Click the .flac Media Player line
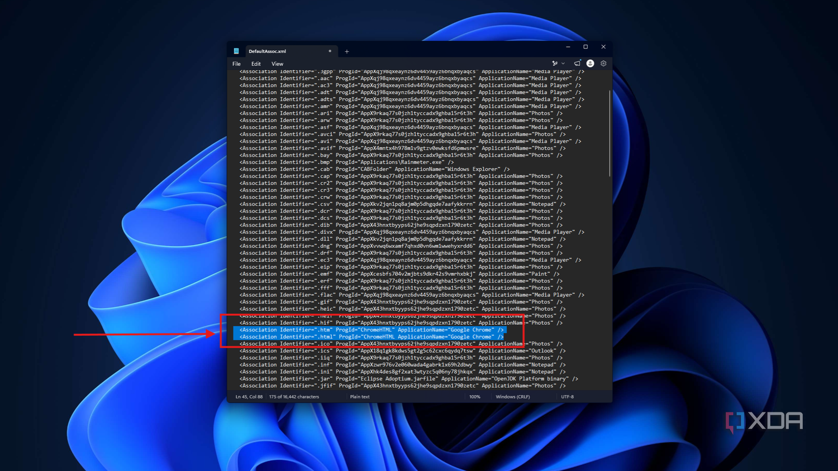 pos(412,295)
